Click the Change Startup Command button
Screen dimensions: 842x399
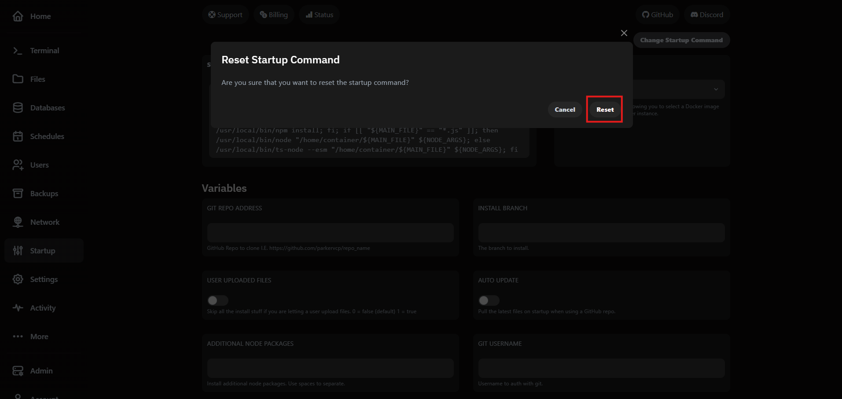[681, 40]
